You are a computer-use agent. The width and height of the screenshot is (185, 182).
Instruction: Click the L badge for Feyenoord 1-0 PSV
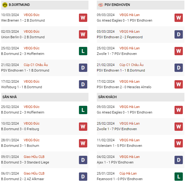tap(179, 176)
